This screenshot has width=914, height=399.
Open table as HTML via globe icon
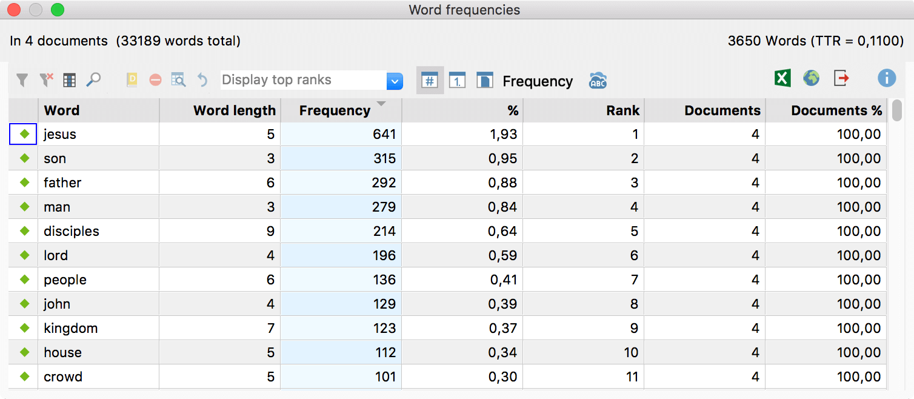coord(811,78)
